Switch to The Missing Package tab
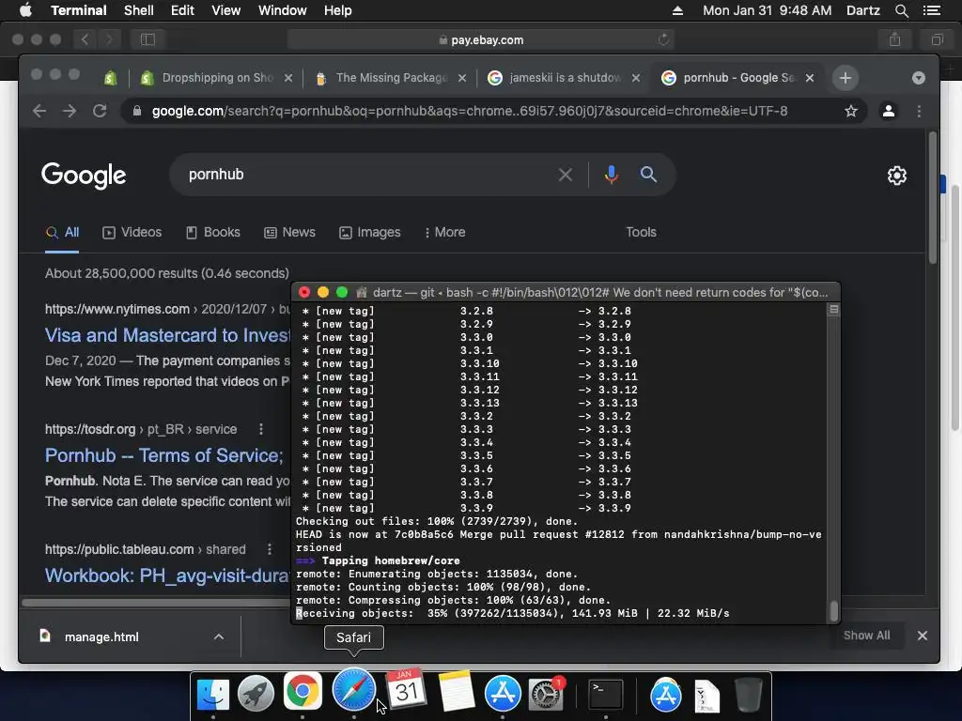 point(389,78)
